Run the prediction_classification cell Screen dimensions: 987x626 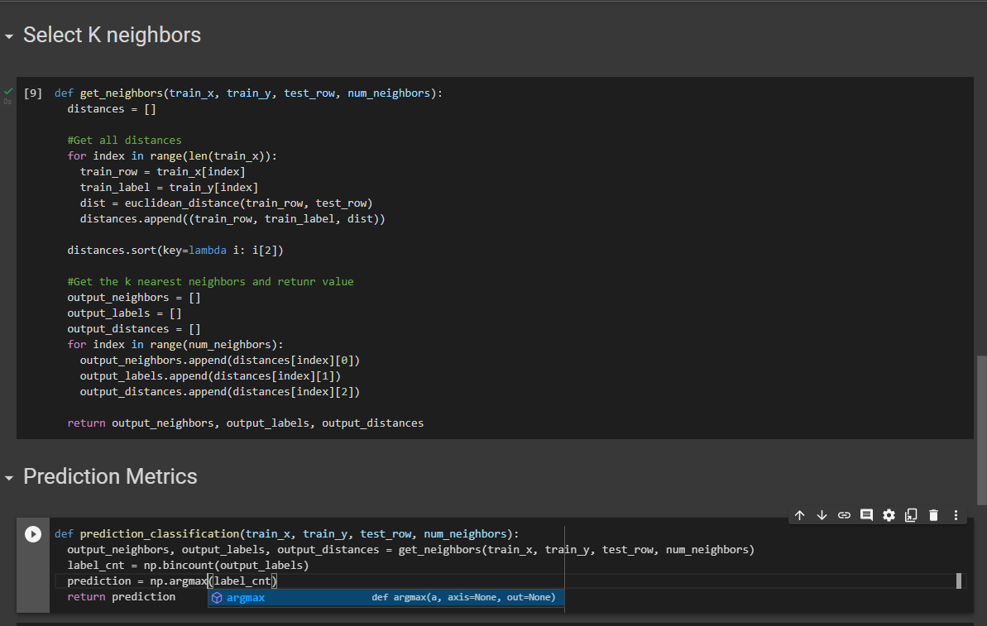click(x=33, y=534)
